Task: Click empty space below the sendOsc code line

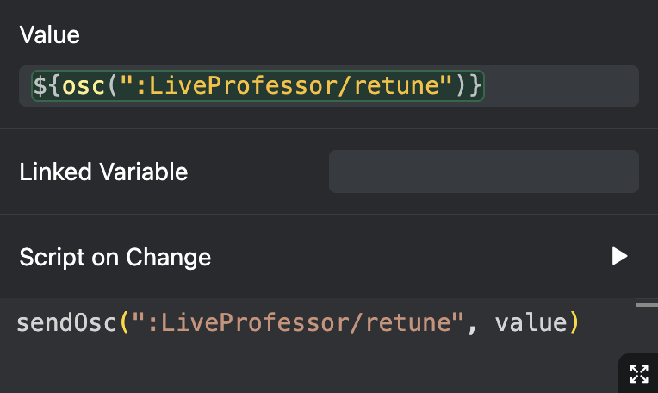Action: [301, 366]
